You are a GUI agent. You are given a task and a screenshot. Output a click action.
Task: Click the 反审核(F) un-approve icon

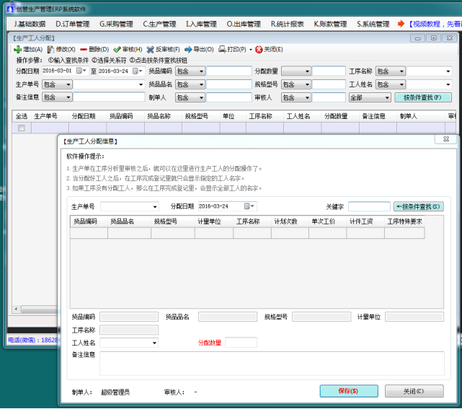tap(150, 50)
